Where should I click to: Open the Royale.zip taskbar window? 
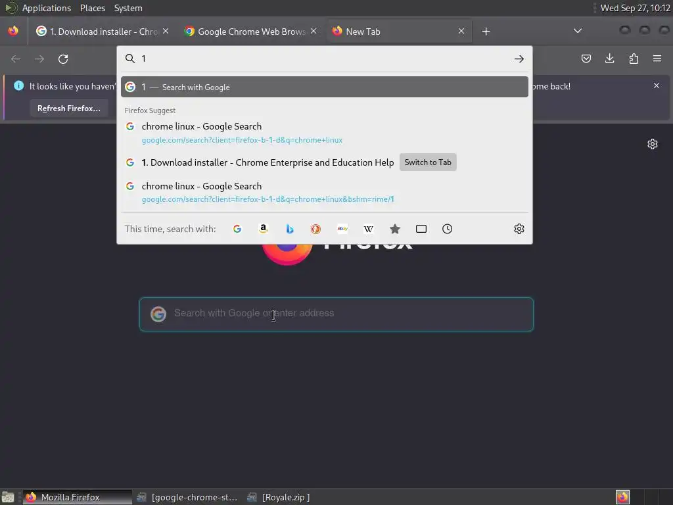point(279,497)
